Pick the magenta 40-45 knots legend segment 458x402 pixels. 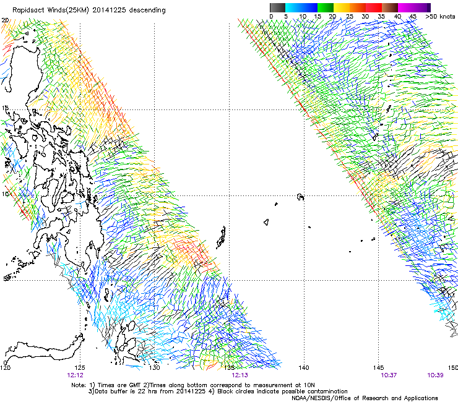[406, 7]
